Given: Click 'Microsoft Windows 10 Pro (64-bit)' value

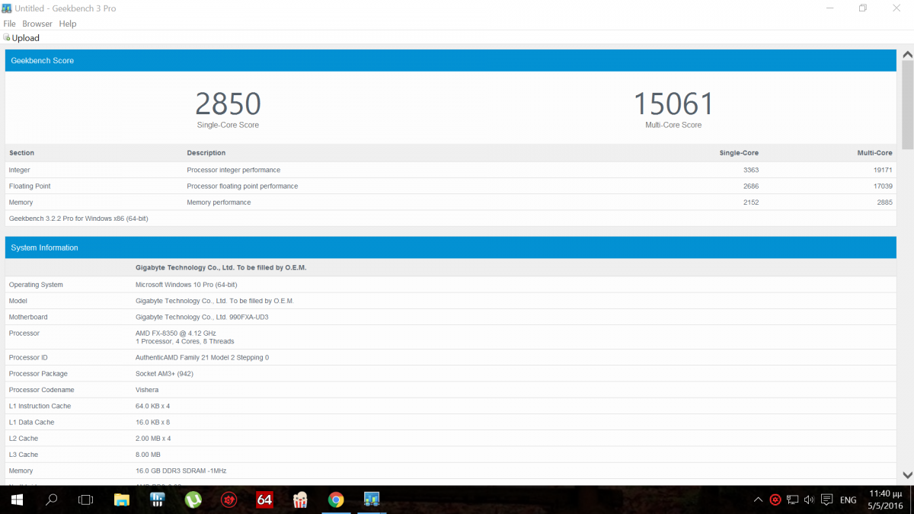Looking at the screenshot, I should pyautogui.click(x=187, y=285).
